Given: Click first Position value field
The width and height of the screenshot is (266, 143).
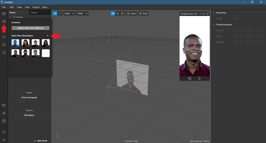Looking at the screenshot, I should point(239,30).
